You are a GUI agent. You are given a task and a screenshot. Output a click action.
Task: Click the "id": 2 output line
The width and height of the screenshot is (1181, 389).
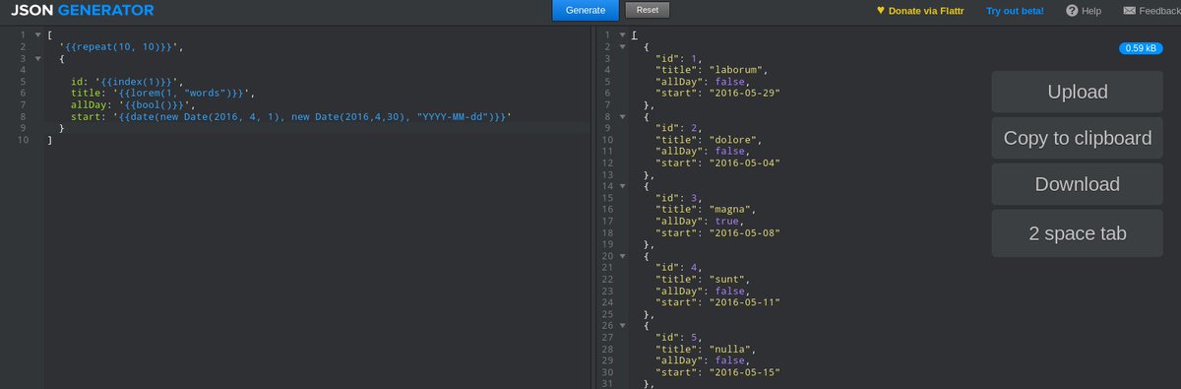click(678, 128)
